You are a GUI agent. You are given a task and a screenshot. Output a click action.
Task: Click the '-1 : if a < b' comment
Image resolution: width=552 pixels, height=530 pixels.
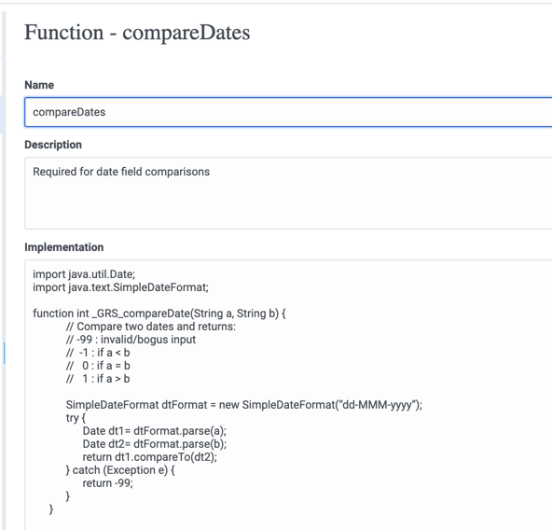(x=98, y=353)
